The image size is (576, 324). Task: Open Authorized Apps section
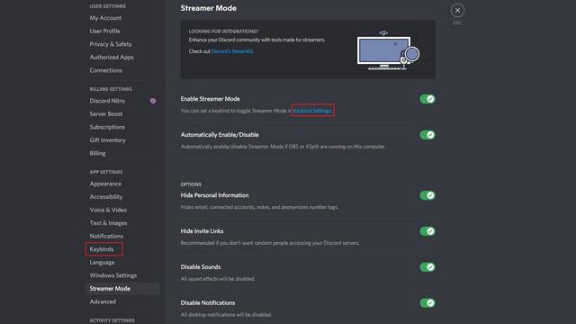click(x=112, y=58)
